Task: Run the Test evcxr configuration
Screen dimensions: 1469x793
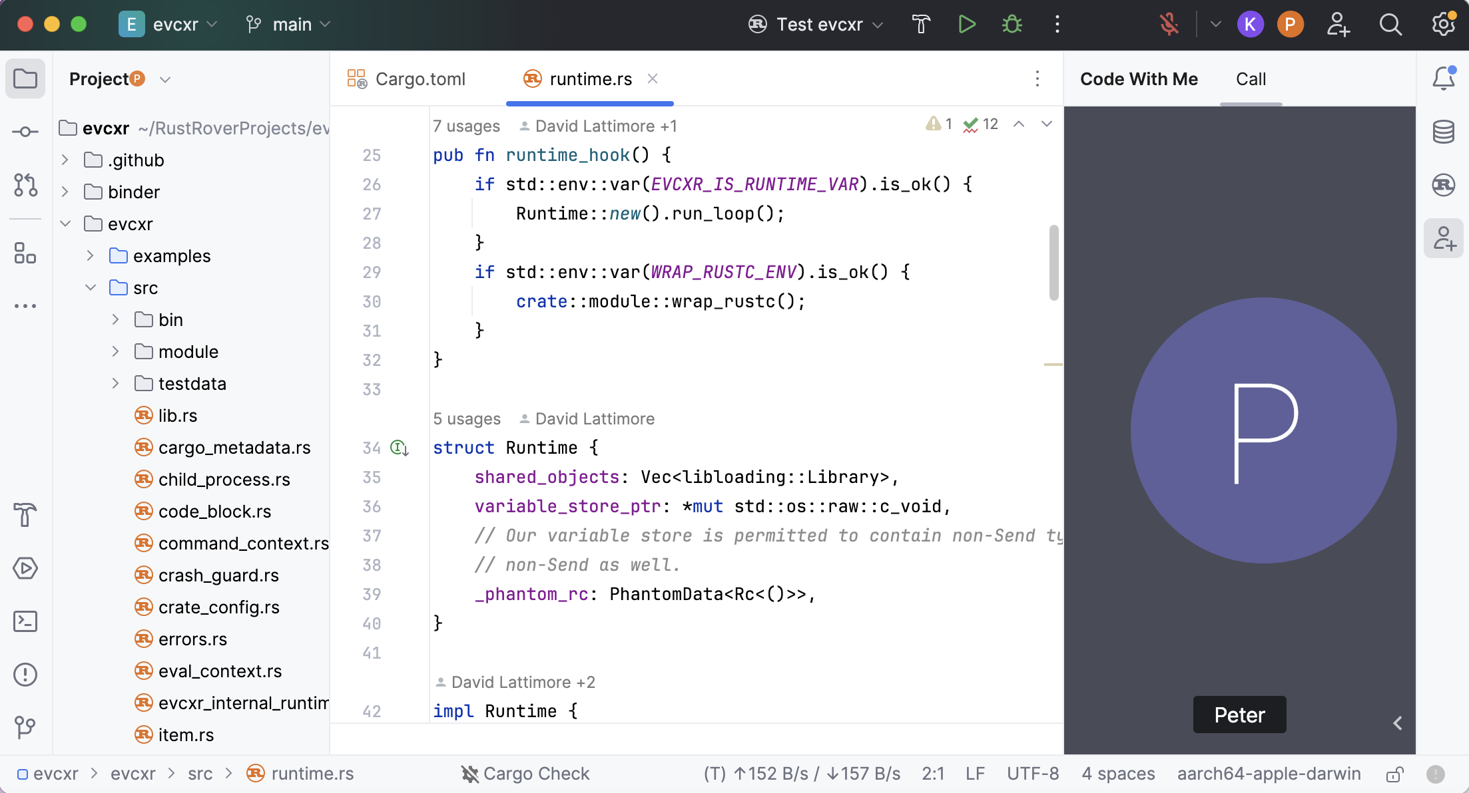Action: click(x=967, y=24)
